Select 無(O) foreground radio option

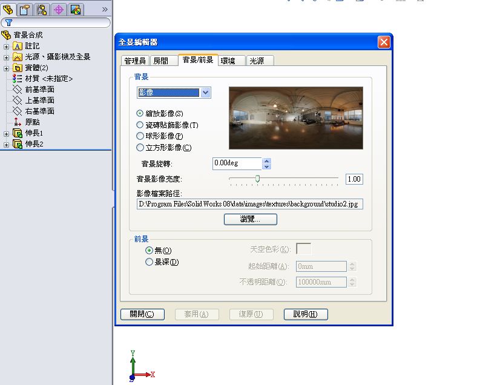tap(149, 250)
